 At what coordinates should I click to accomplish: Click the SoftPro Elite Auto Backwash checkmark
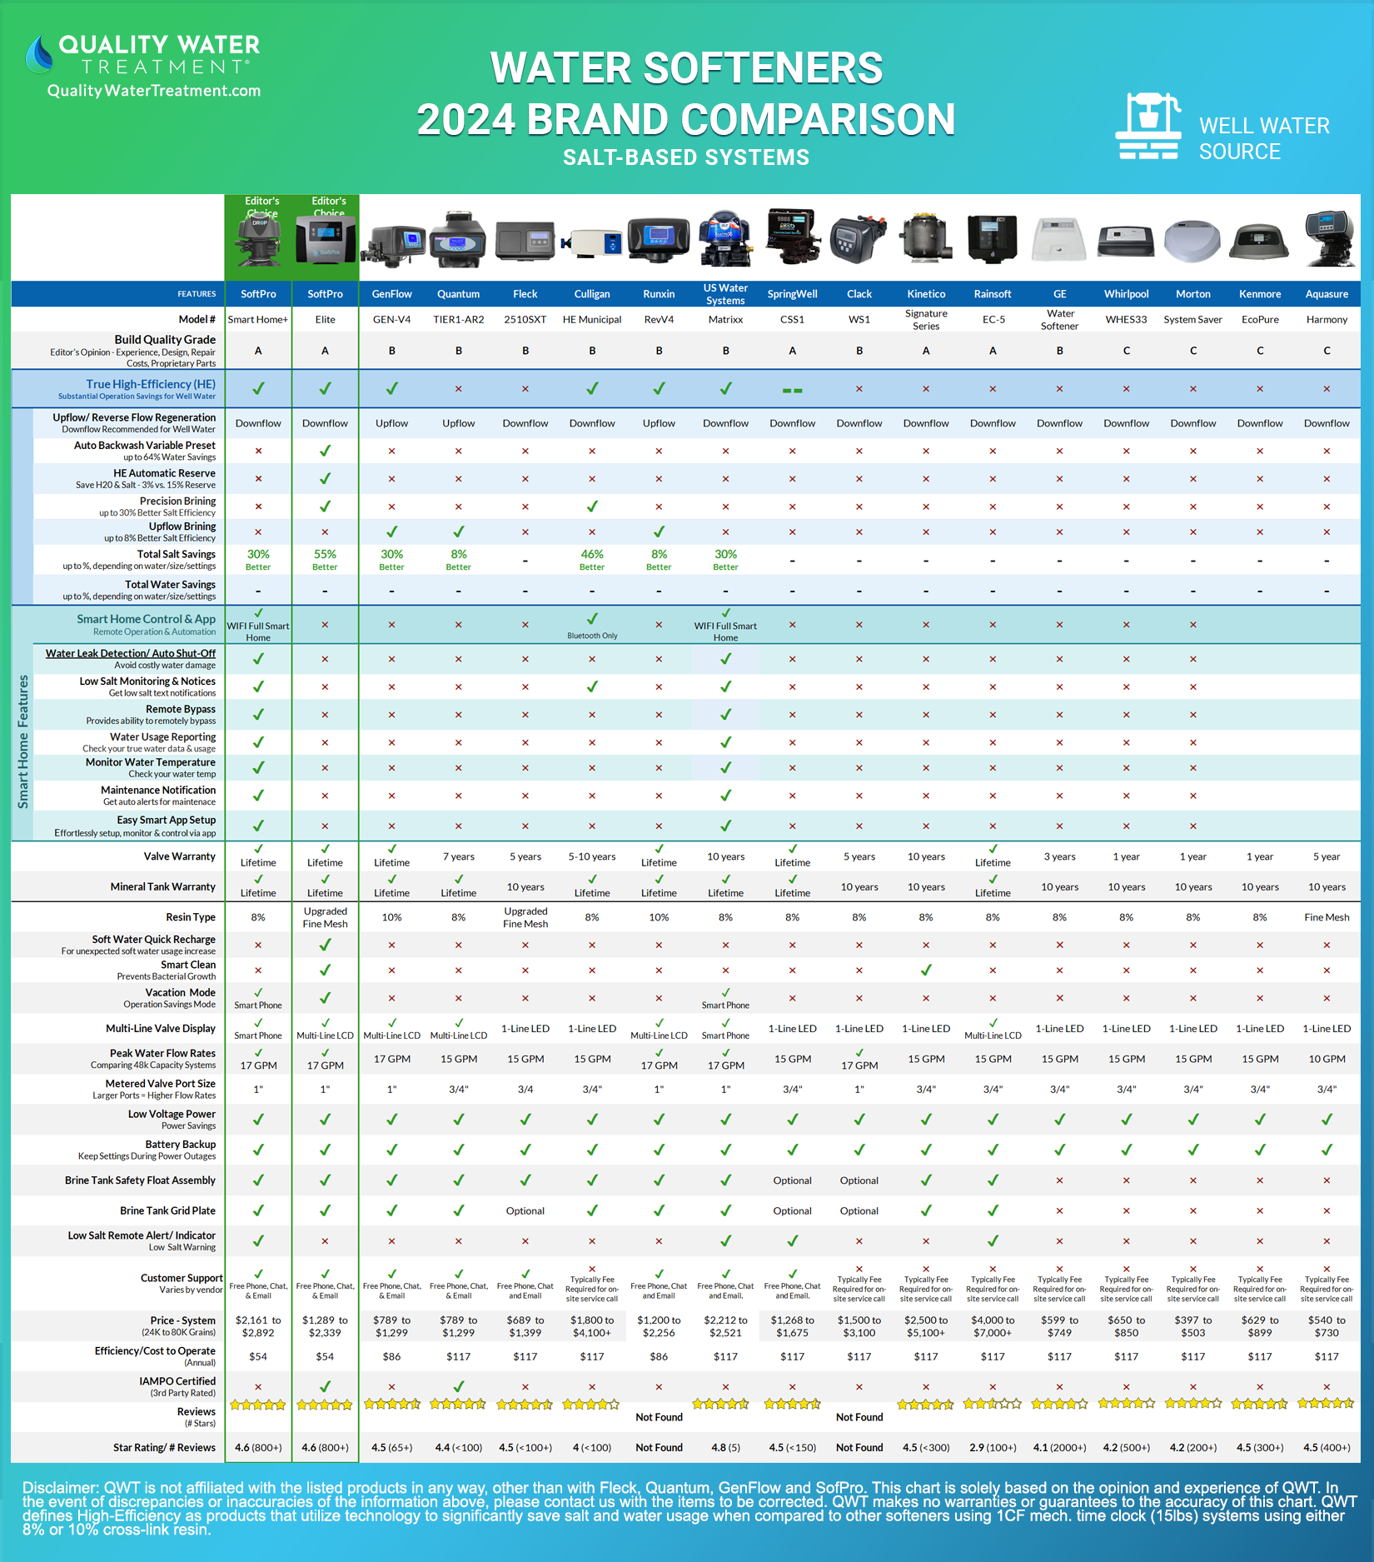[x=326, y=451]
